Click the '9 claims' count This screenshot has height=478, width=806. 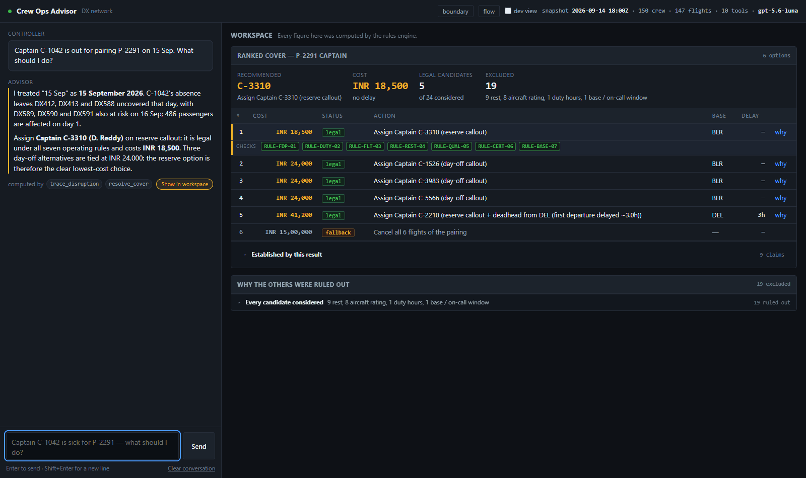[772, 255]
